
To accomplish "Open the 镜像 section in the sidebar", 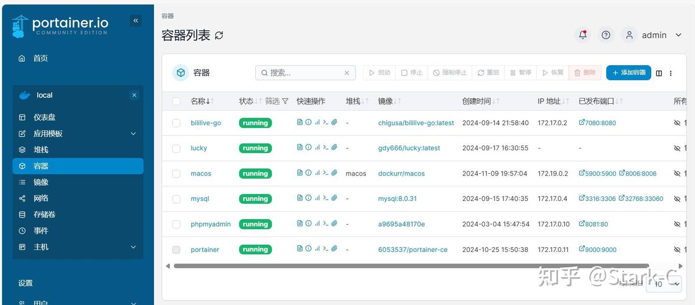I will (41, 182).
